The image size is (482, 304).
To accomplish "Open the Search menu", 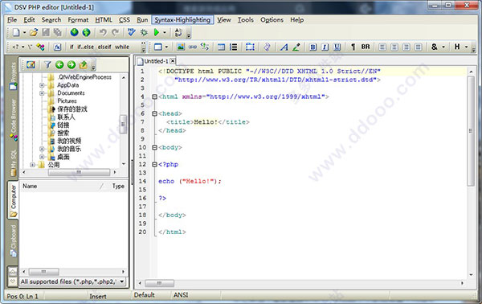I will (x=51, y=20).
